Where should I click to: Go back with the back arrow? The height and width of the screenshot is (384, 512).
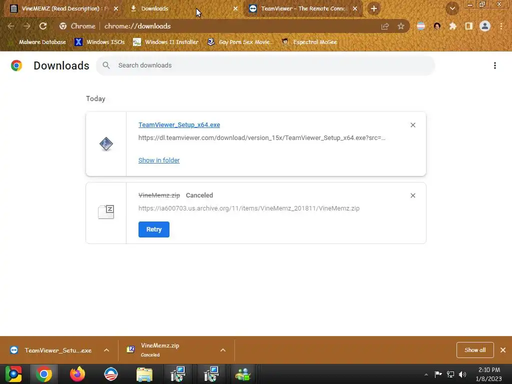pos(11,26)
